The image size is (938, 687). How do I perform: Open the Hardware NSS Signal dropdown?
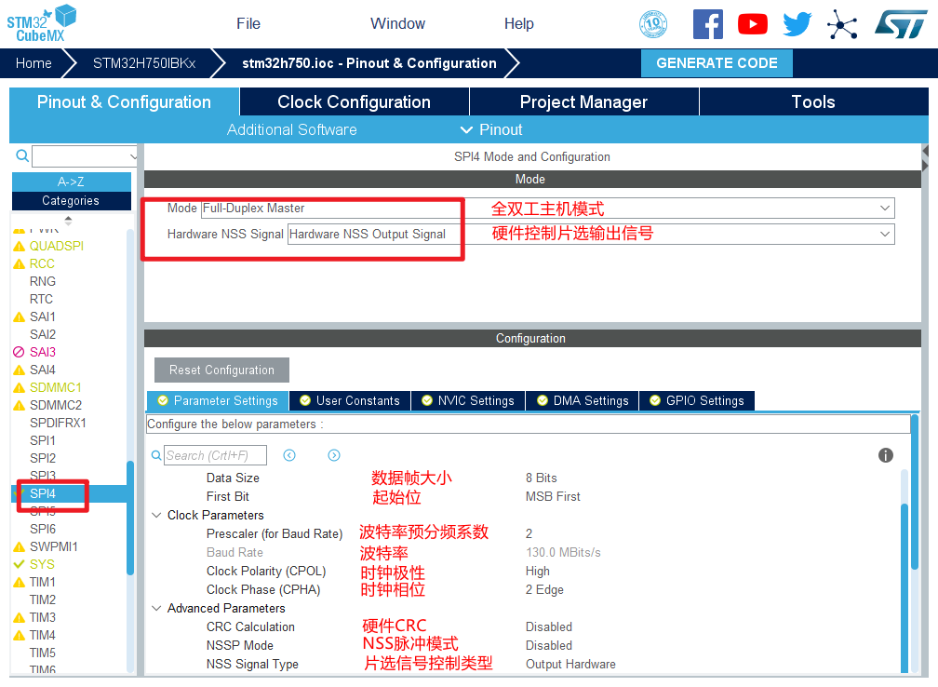click(x=884, y=235)
